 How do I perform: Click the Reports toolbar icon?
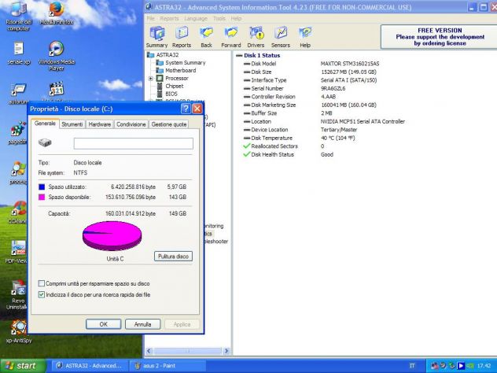point(182,37)
